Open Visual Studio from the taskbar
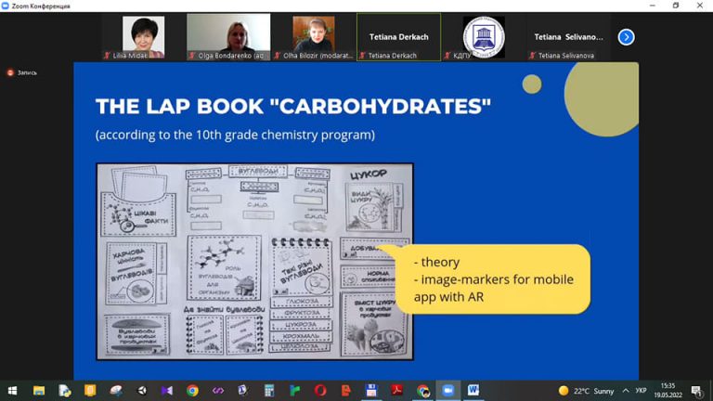 (x=167, y=391)
